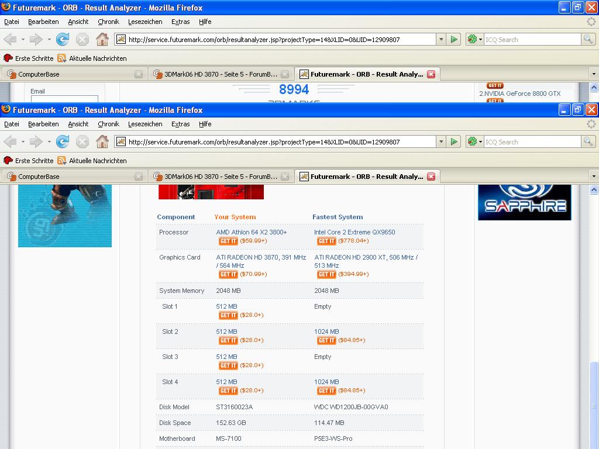This screenshot has height=449, width=599.
Task: Click Disk Space value 152.63 GB
Action: pyautogui.click(x=230, y=423)
